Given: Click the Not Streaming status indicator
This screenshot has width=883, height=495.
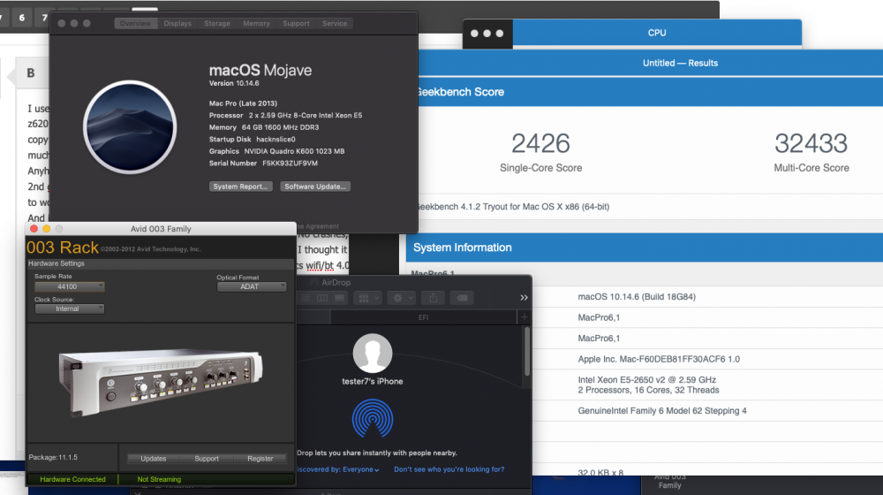Looking at the screenshot, I should click(x=159, y=479).
